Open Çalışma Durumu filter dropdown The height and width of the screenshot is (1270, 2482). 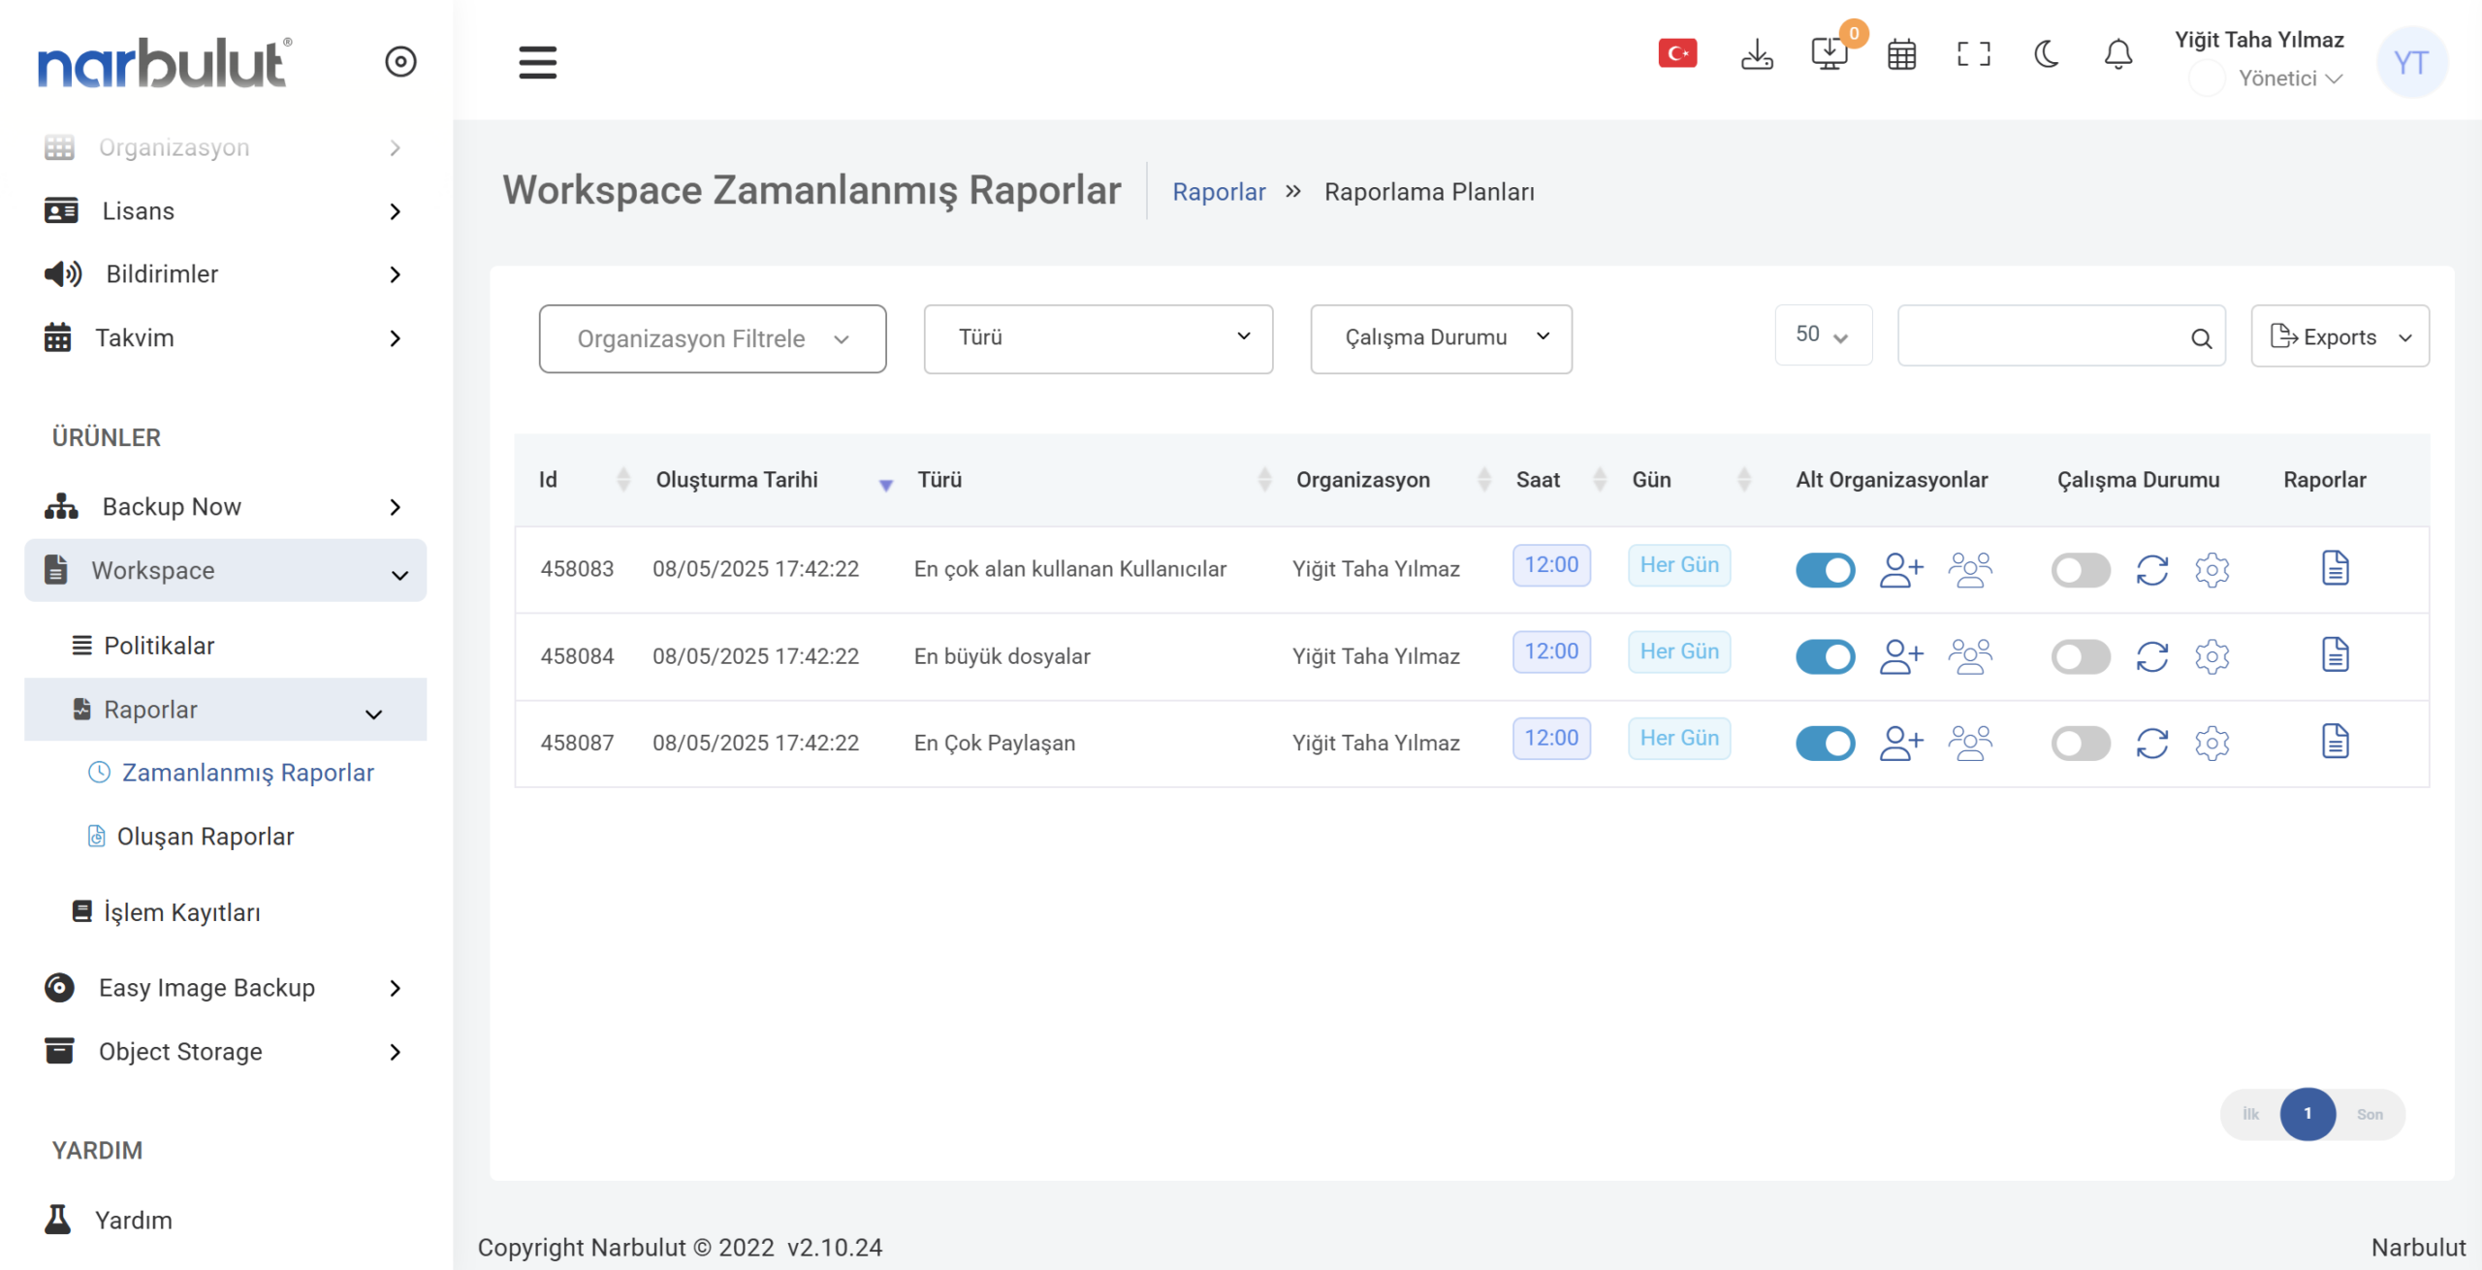pyautogui.click(x=1441, y=338)
